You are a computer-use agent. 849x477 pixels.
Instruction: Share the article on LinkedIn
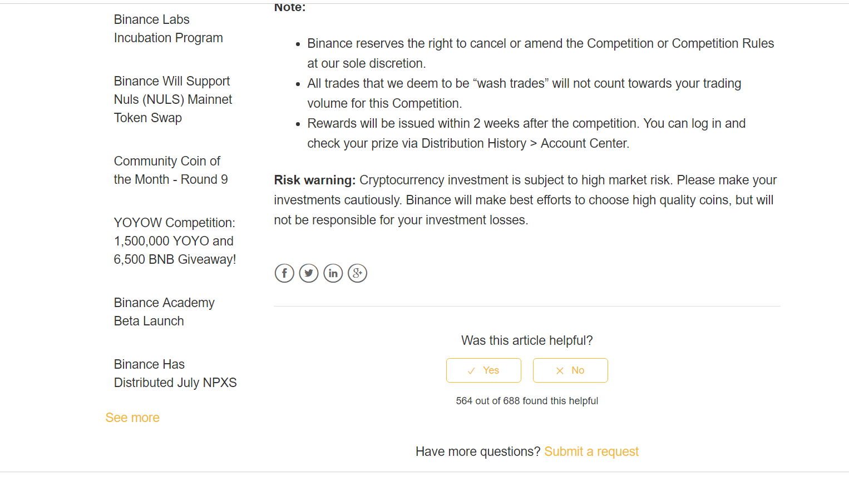tap(333, 273)
